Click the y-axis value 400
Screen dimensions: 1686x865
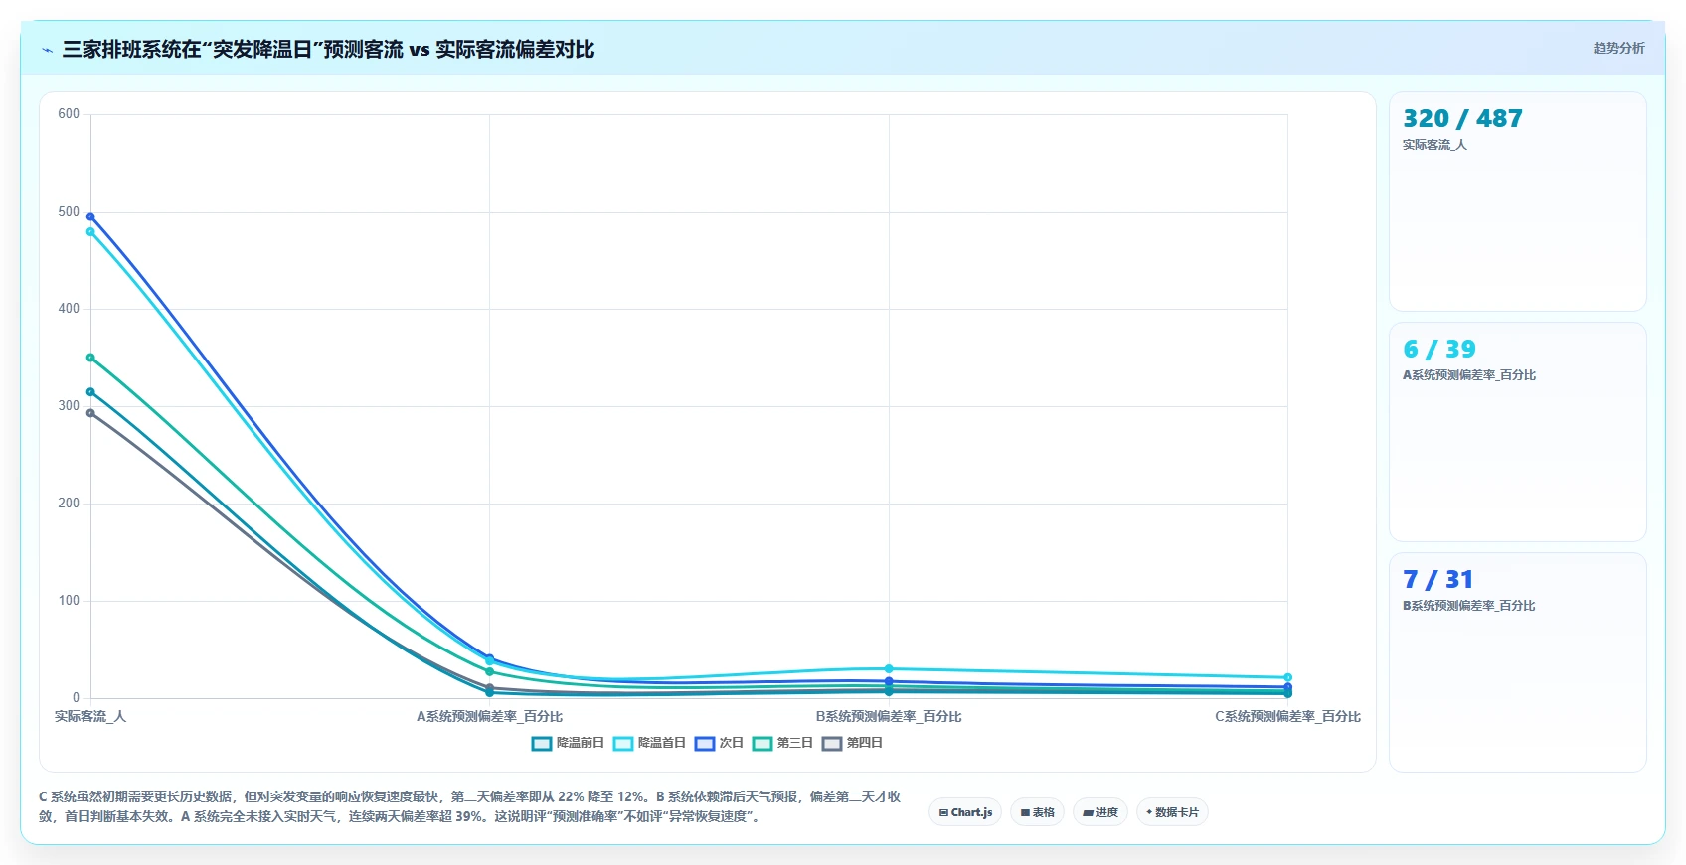pos(69,309)
